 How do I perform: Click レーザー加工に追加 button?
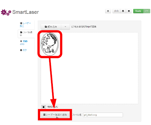55,115
